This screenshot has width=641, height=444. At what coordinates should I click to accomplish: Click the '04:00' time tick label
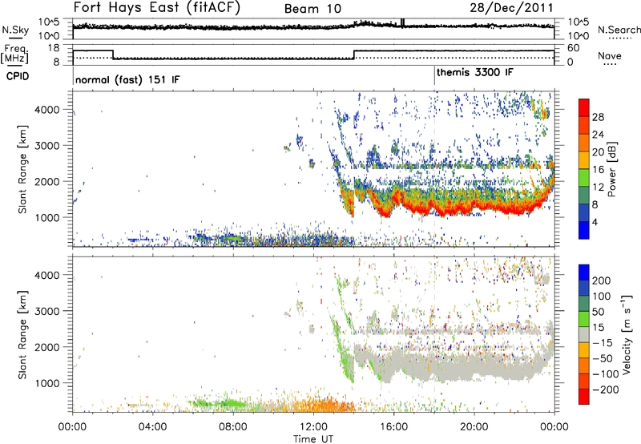point(153,427)
